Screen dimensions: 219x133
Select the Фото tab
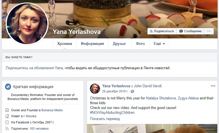(x=140, y=44)
